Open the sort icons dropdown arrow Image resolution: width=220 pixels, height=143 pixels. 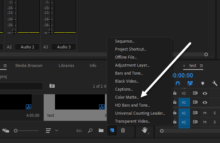click(x=56, y=131)
